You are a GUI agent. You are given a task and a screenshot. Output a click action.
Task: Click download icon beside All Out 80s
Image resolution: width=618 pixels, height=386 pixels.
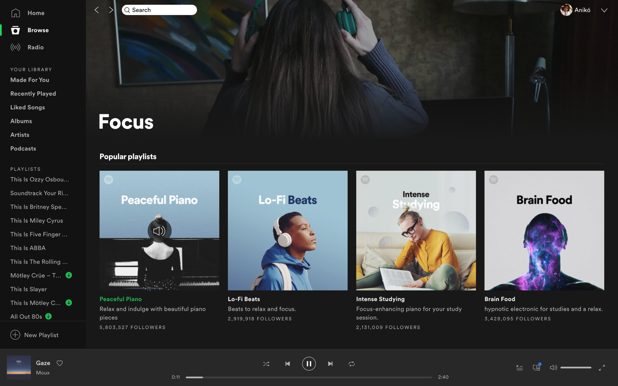49,316
